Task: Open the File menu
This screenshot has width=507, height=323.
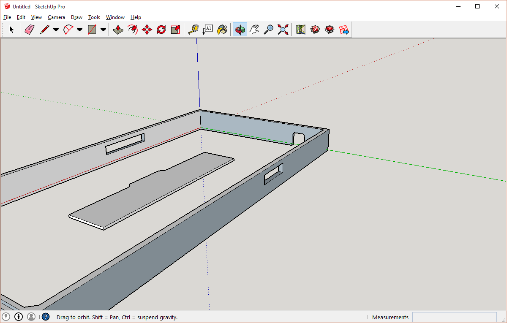Action: [7, 17]
